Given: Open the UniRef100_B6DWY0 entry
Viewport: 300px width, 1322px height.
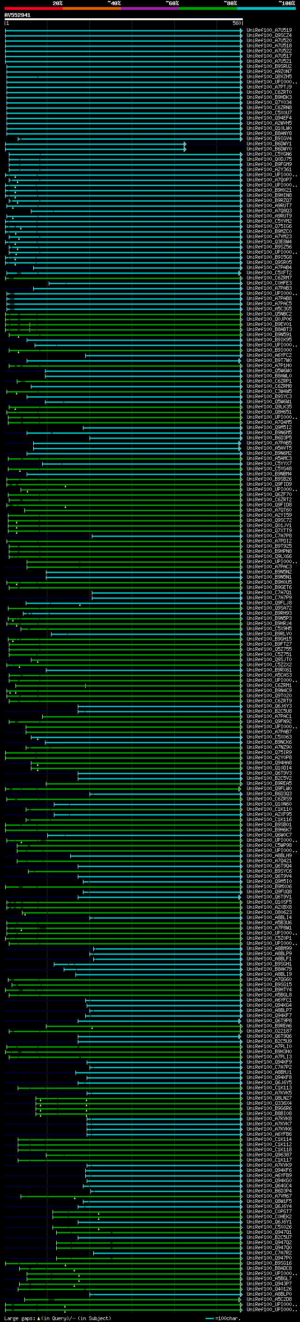Looking at the screenshot, I should click(x=269, y=149).
